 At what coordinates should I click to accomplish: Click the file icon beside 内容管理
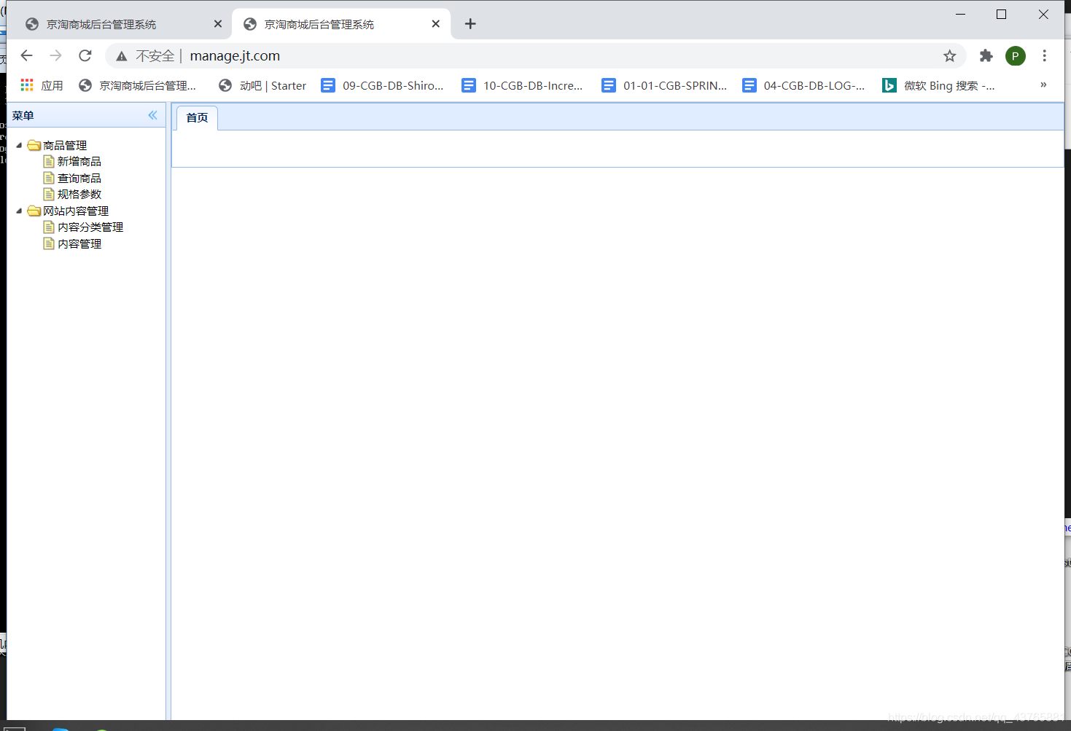click(x=49, y=243)
